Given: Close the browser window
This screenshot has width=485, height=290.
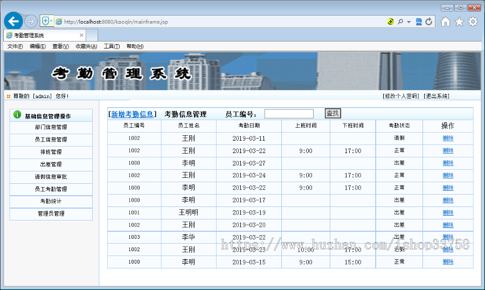Looking at the screenshot, I should coord(474,8).
